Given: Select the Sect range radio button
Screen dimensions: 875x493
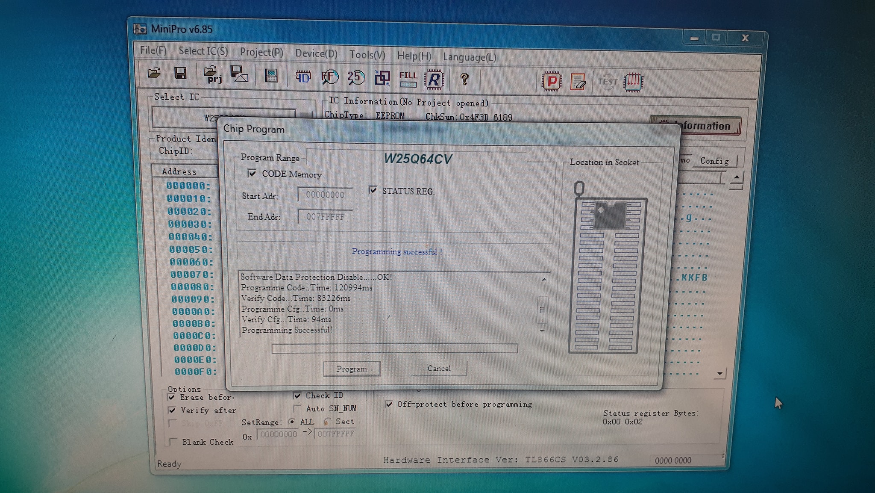Looking at the screenshot, I should tap(327, 422).
